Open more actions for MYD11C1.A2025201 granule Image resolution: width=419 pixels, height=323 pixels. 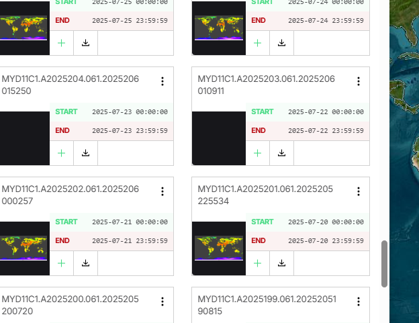click(x=359, y=191)
